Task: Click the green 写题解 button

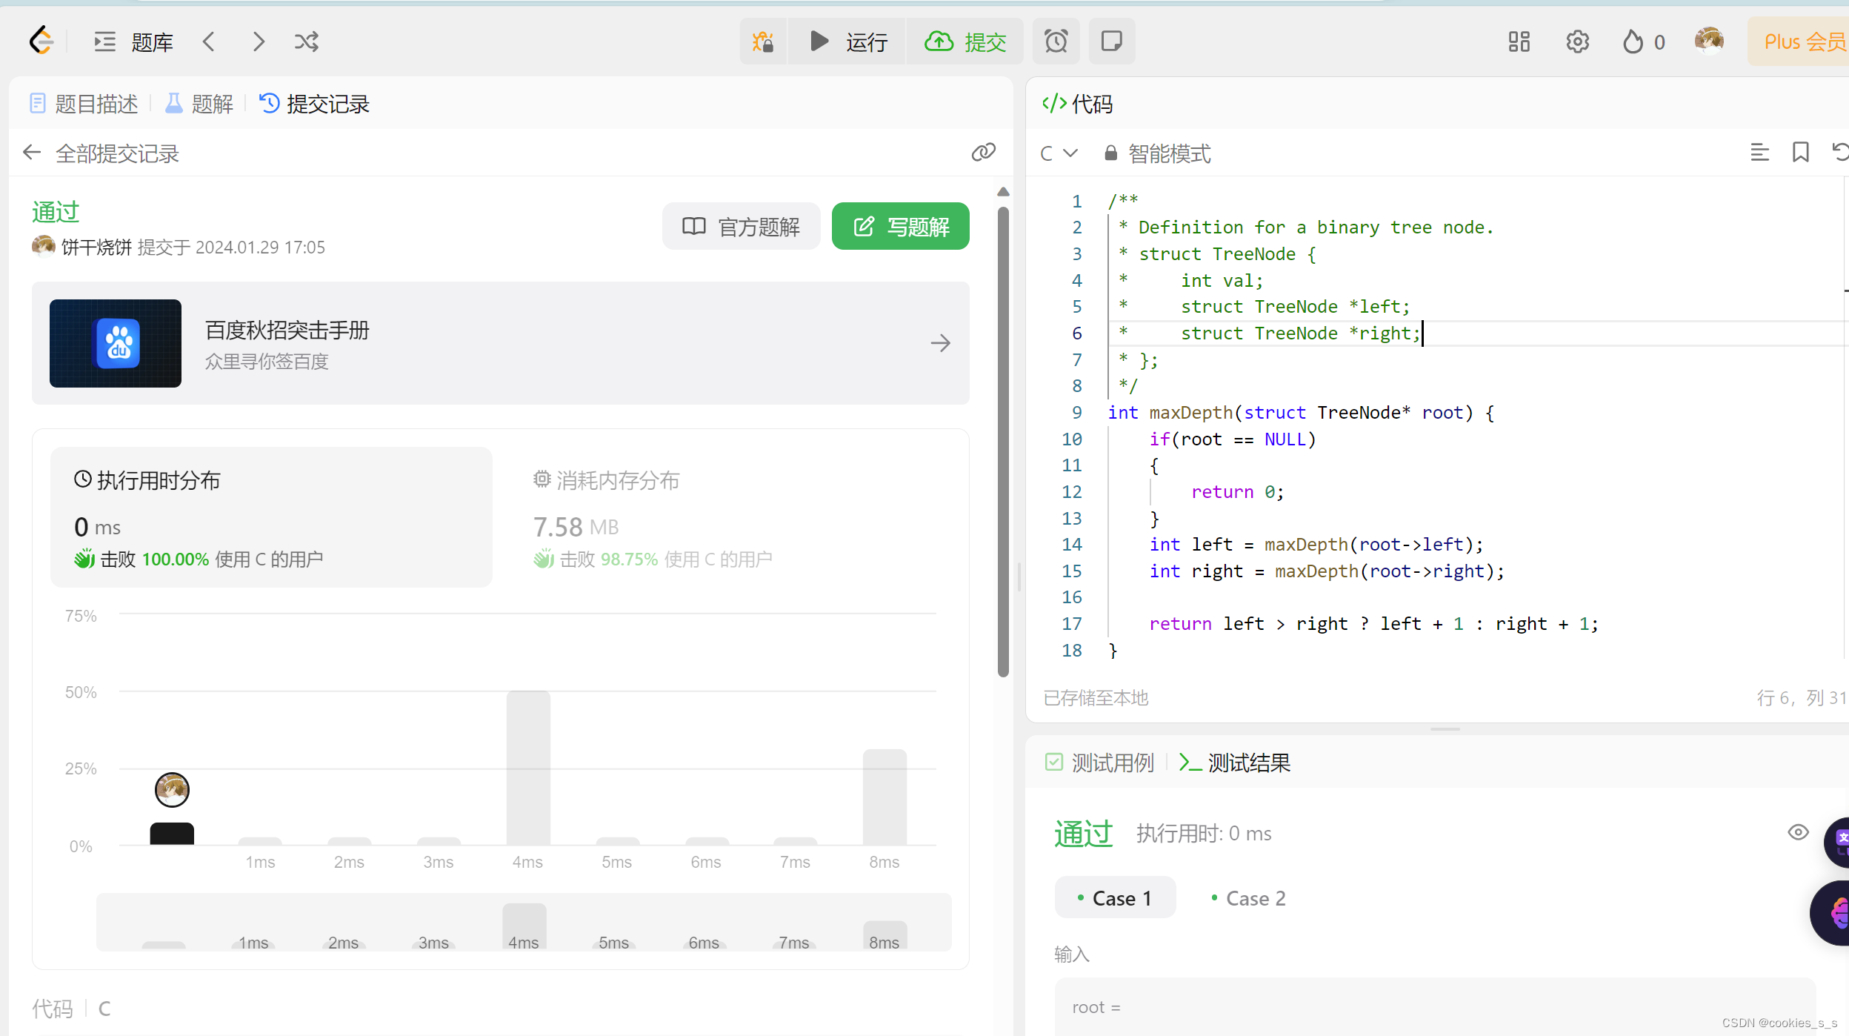Action: point(900,226)
